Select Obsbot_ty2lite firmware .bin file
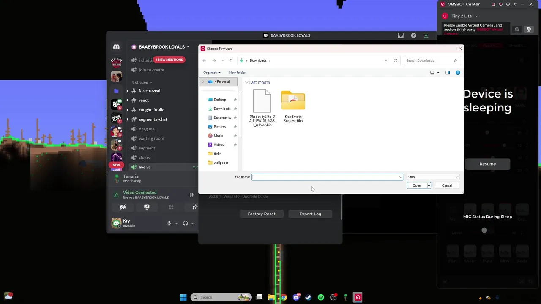 pos(262,108)
